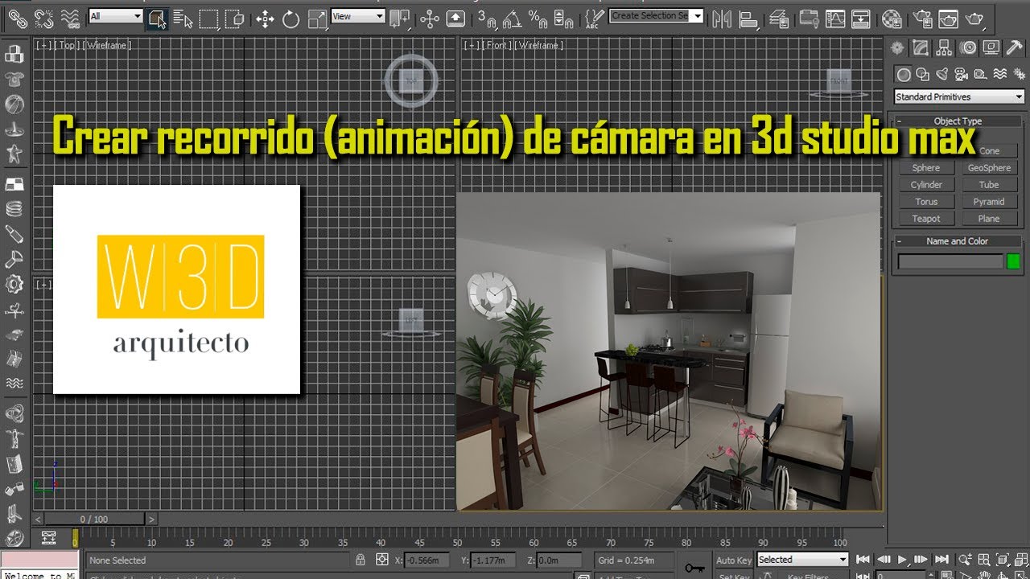Activate the Select and Move tool
This screenshot has height=579, width=1030.
pyautogui.click(x=265, y=18)
